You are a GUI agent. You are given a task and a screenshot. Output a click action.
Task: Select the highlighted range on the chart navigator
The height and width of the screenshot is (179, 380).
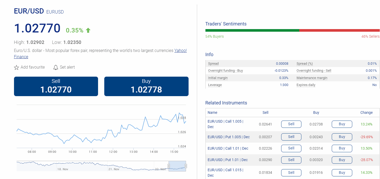pyautogui.click(x=177, y=165)
